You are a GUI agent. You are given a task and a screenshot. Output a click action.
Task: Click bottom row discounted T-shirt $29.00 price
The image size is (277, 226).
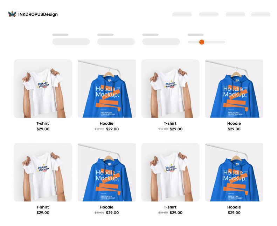[176, 213]
